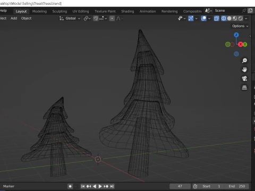The height and width of the screenshot is (191, 255).
Task: Open the Add menu
Action: (14, 18)
